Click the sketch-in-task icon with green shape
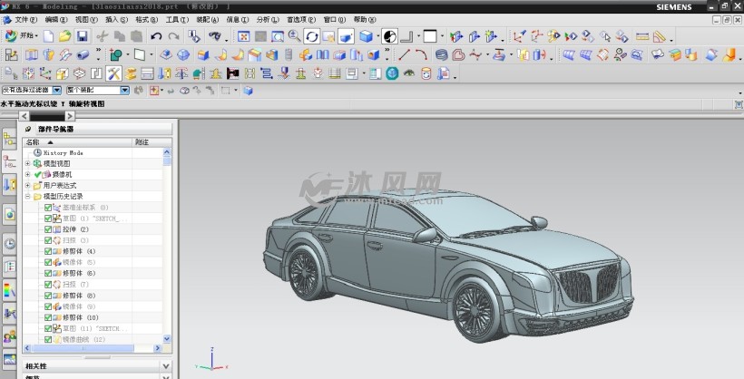The image size is (744, 379). coord(115,54)
